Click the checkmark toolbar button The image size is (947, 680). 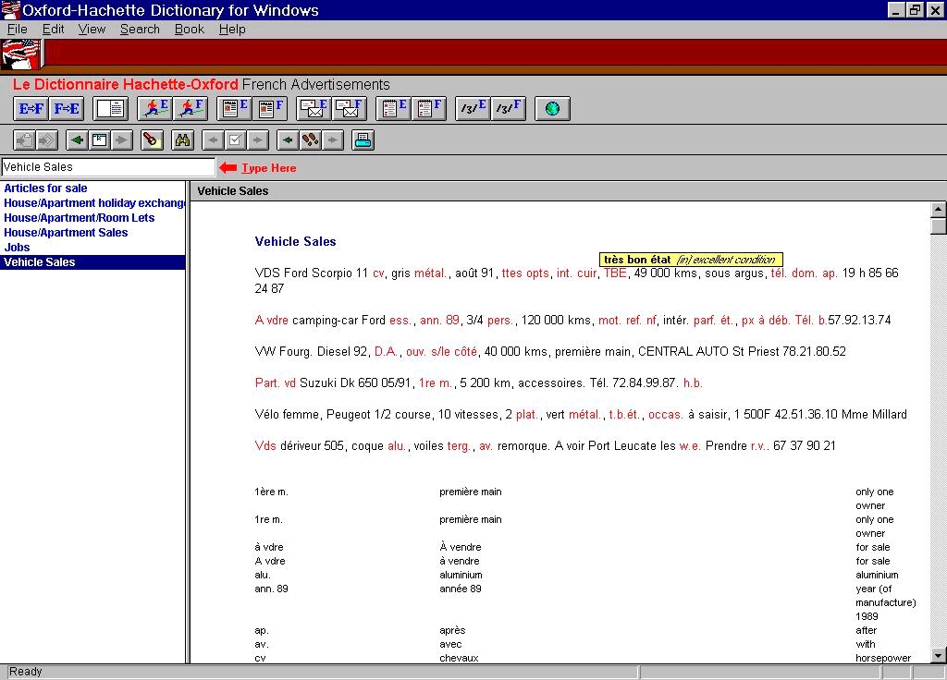[235, 140]
